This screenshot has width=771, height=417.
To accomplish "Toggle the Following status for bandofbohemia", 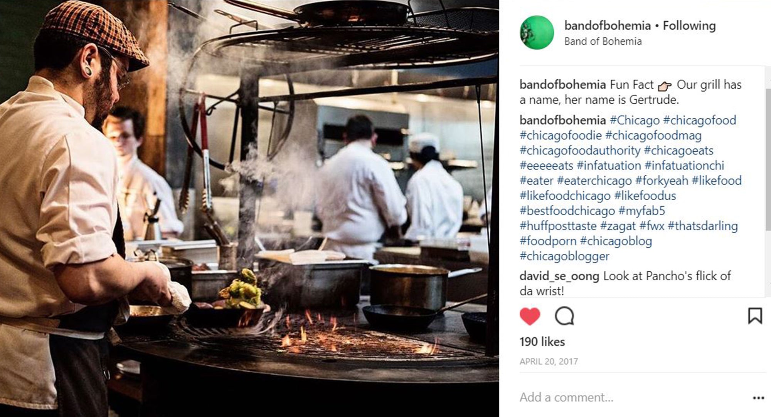I will point(689,26).
